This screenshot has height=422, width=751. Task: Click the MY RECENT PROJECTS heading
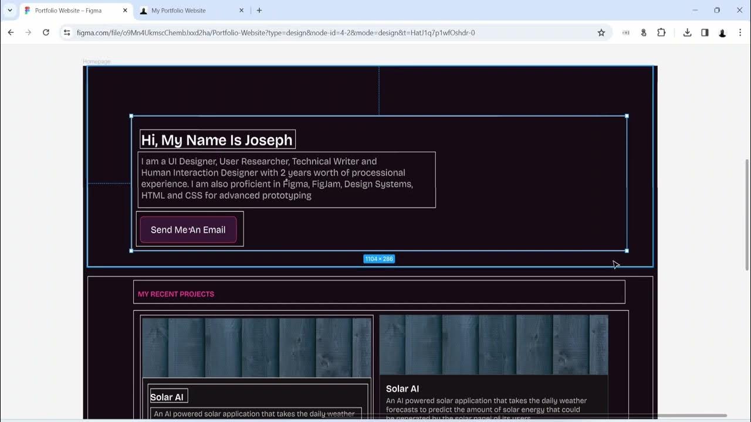(x=176, y=294)
